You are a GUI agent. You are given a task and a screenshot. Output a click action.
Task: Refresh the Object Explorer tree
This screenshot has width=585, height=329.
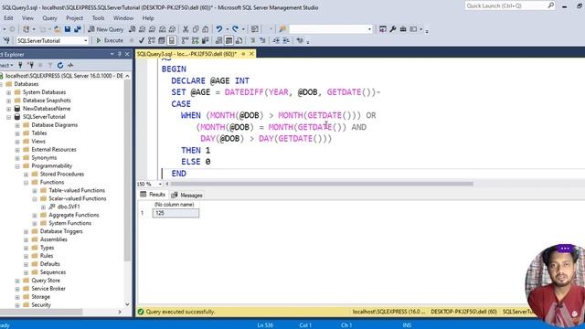(x=60, y=65)
